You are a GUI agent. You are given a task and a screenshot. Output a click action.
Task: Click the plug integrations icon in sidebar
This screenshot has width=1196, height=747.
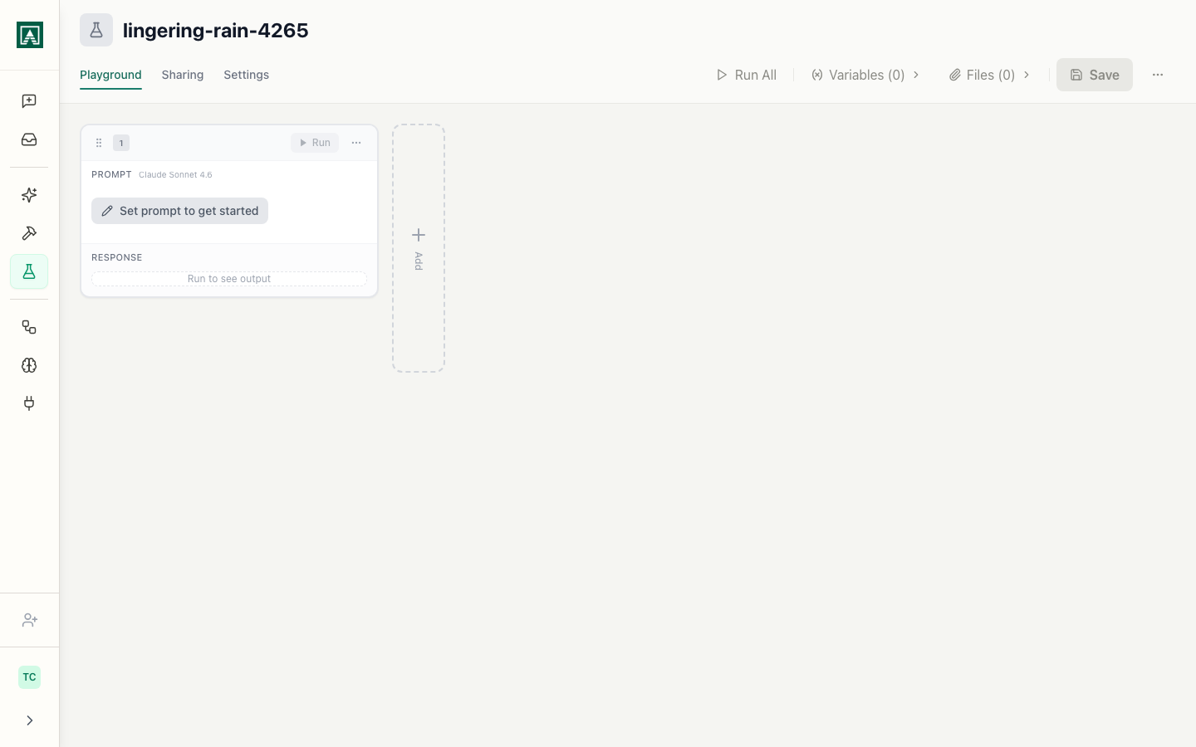(29, 403)
